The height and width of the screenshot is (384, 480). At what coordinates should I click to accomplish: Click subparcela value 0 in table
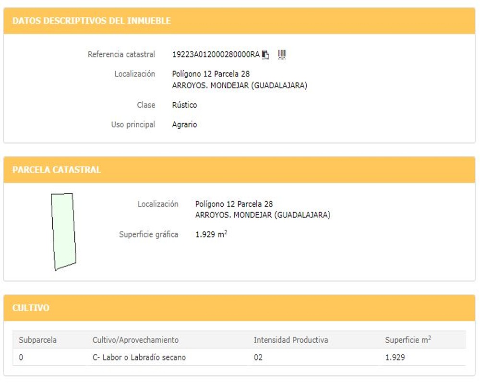click(x=21, y=357)
